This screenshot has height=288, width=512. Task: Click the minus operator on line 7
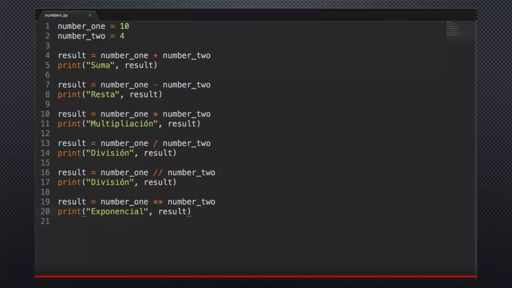pos(155,85)
